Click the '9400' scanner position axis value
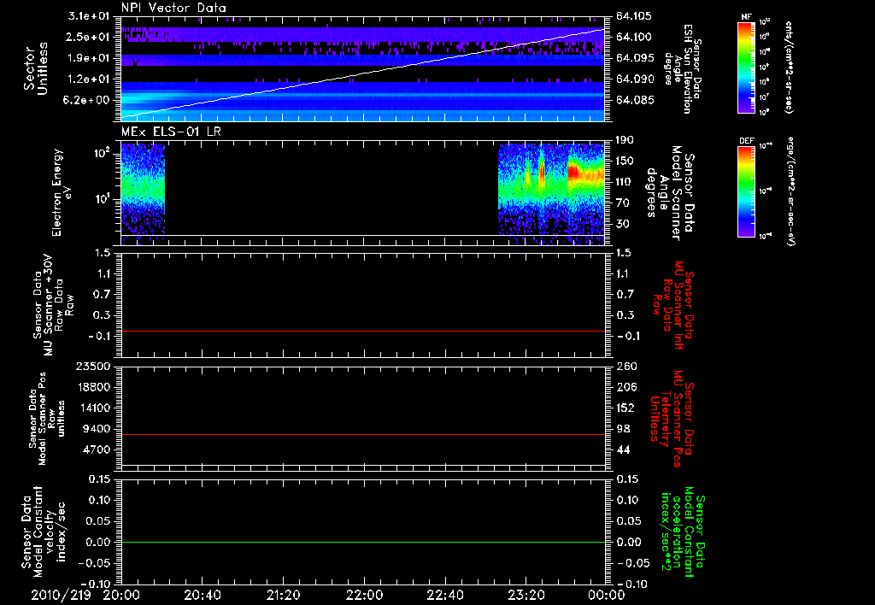Screen dimensions: 875x605 point(99,429)
